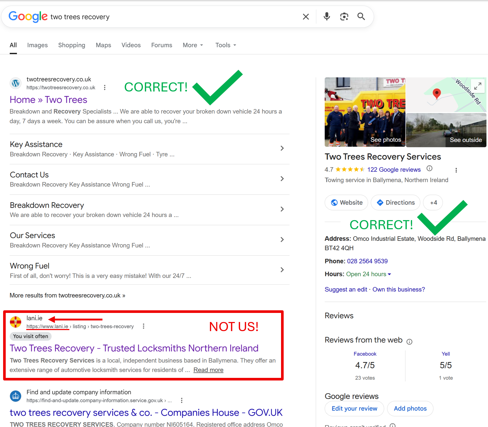Expand the Contact Us sitelink chevron
Image resolution: width=488 pixels, height=427 pixels.
click(282, 179)
